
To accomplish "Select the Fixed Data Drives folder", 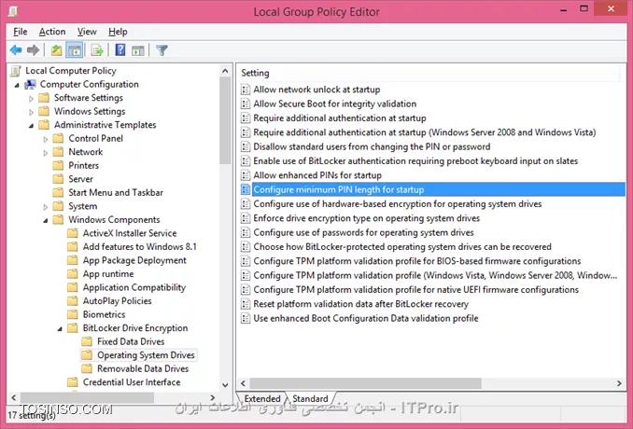I will point(131,341).
